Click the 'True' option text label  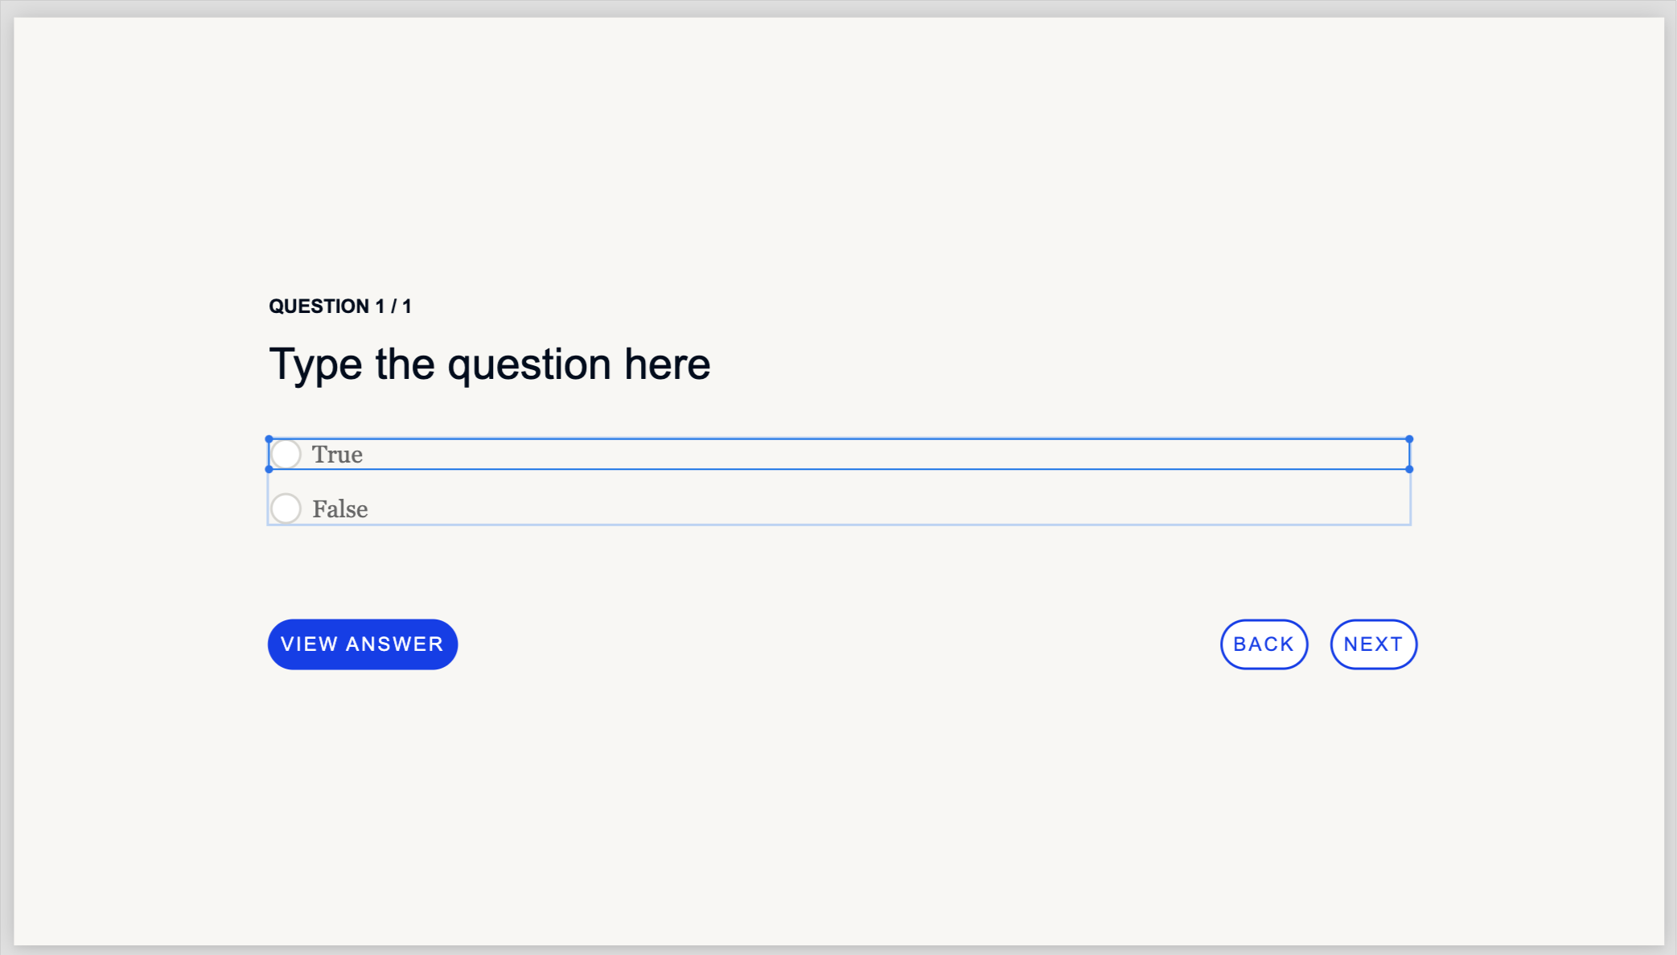click(x=337, y=454)
